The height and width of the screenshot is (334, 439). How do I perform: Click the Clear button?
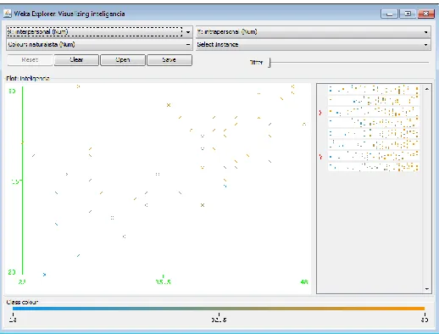[x=76, y=60]
